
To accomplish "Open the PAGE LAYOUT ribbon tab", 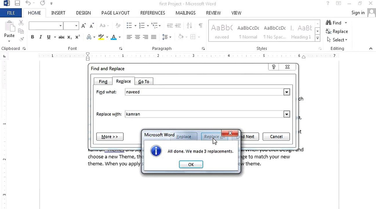I will coord(115,13).
